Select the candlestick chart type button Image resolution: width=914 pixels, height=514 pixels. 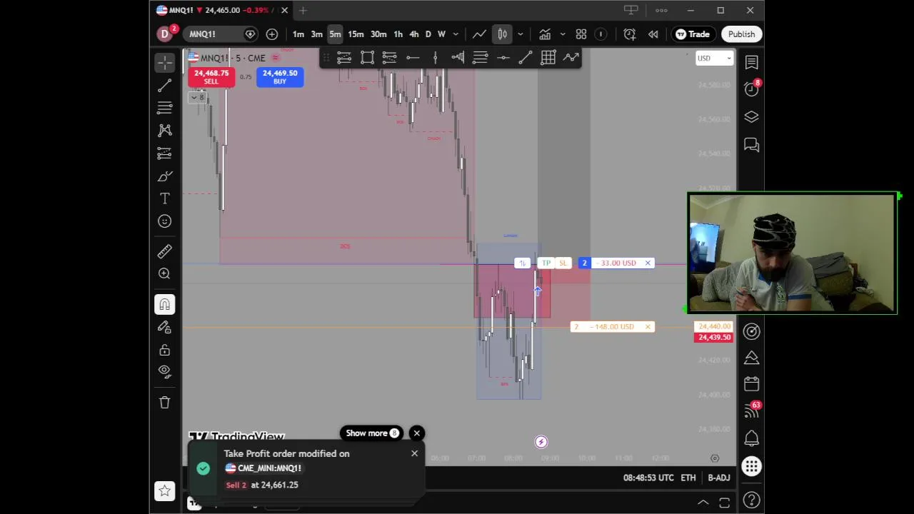[x=503, y=34]
